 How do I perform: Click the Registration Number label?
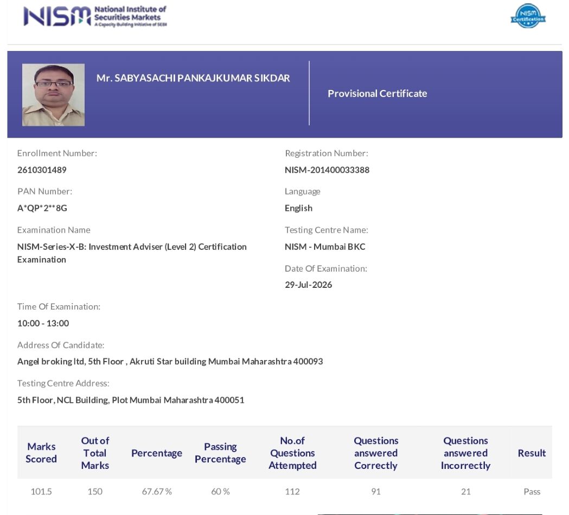[326, 153]
